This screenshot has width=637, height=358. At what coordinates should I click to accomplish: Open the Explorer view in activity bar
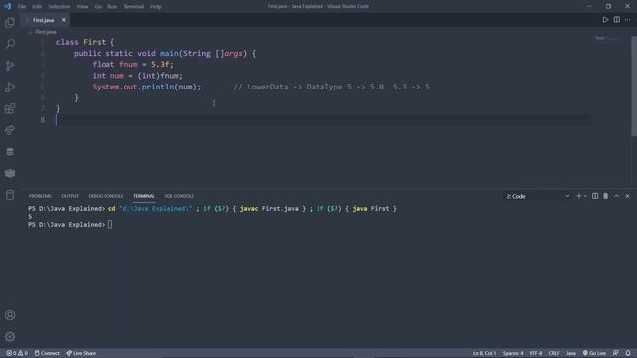pyautogui.click(x=10, y=22)
